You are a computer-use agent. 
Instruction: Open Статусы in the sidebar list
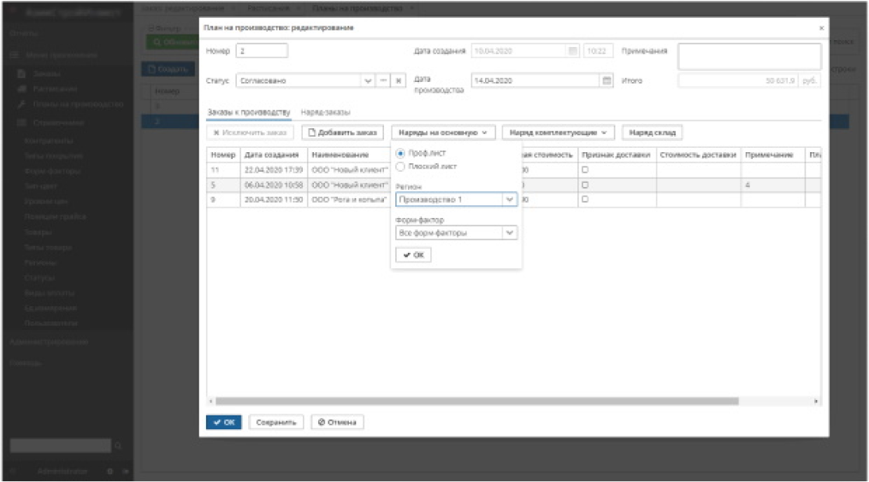coord(39,277)
